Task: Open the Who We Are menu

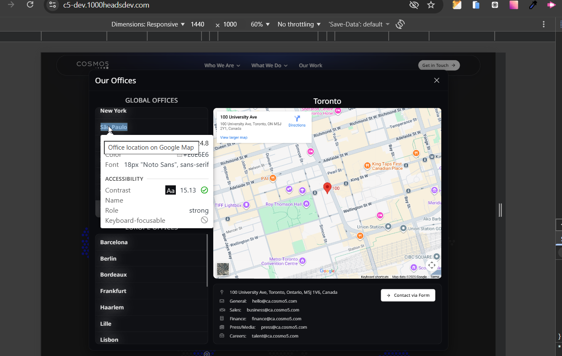Action: click(x=222, y=66)
